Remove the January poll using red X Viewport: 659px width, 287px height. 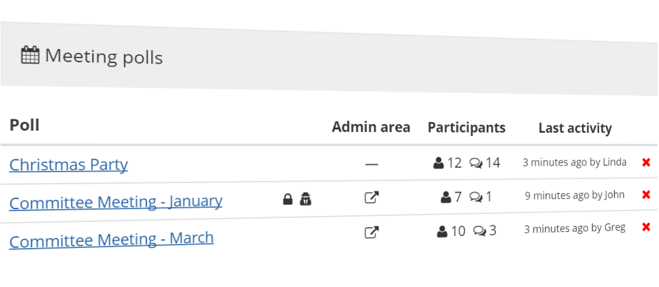(x=646, y=194)
